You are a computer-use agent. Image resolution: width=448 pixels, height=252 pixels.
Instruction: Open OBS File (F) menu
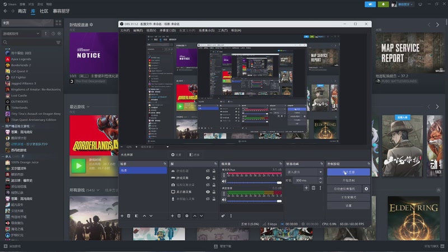[125, 30]
